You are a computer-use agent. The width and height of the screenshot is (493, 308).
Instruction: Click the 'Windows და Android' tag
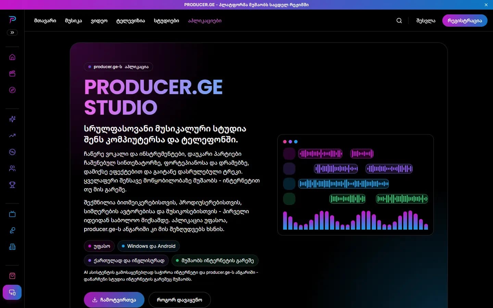(149, 246)
